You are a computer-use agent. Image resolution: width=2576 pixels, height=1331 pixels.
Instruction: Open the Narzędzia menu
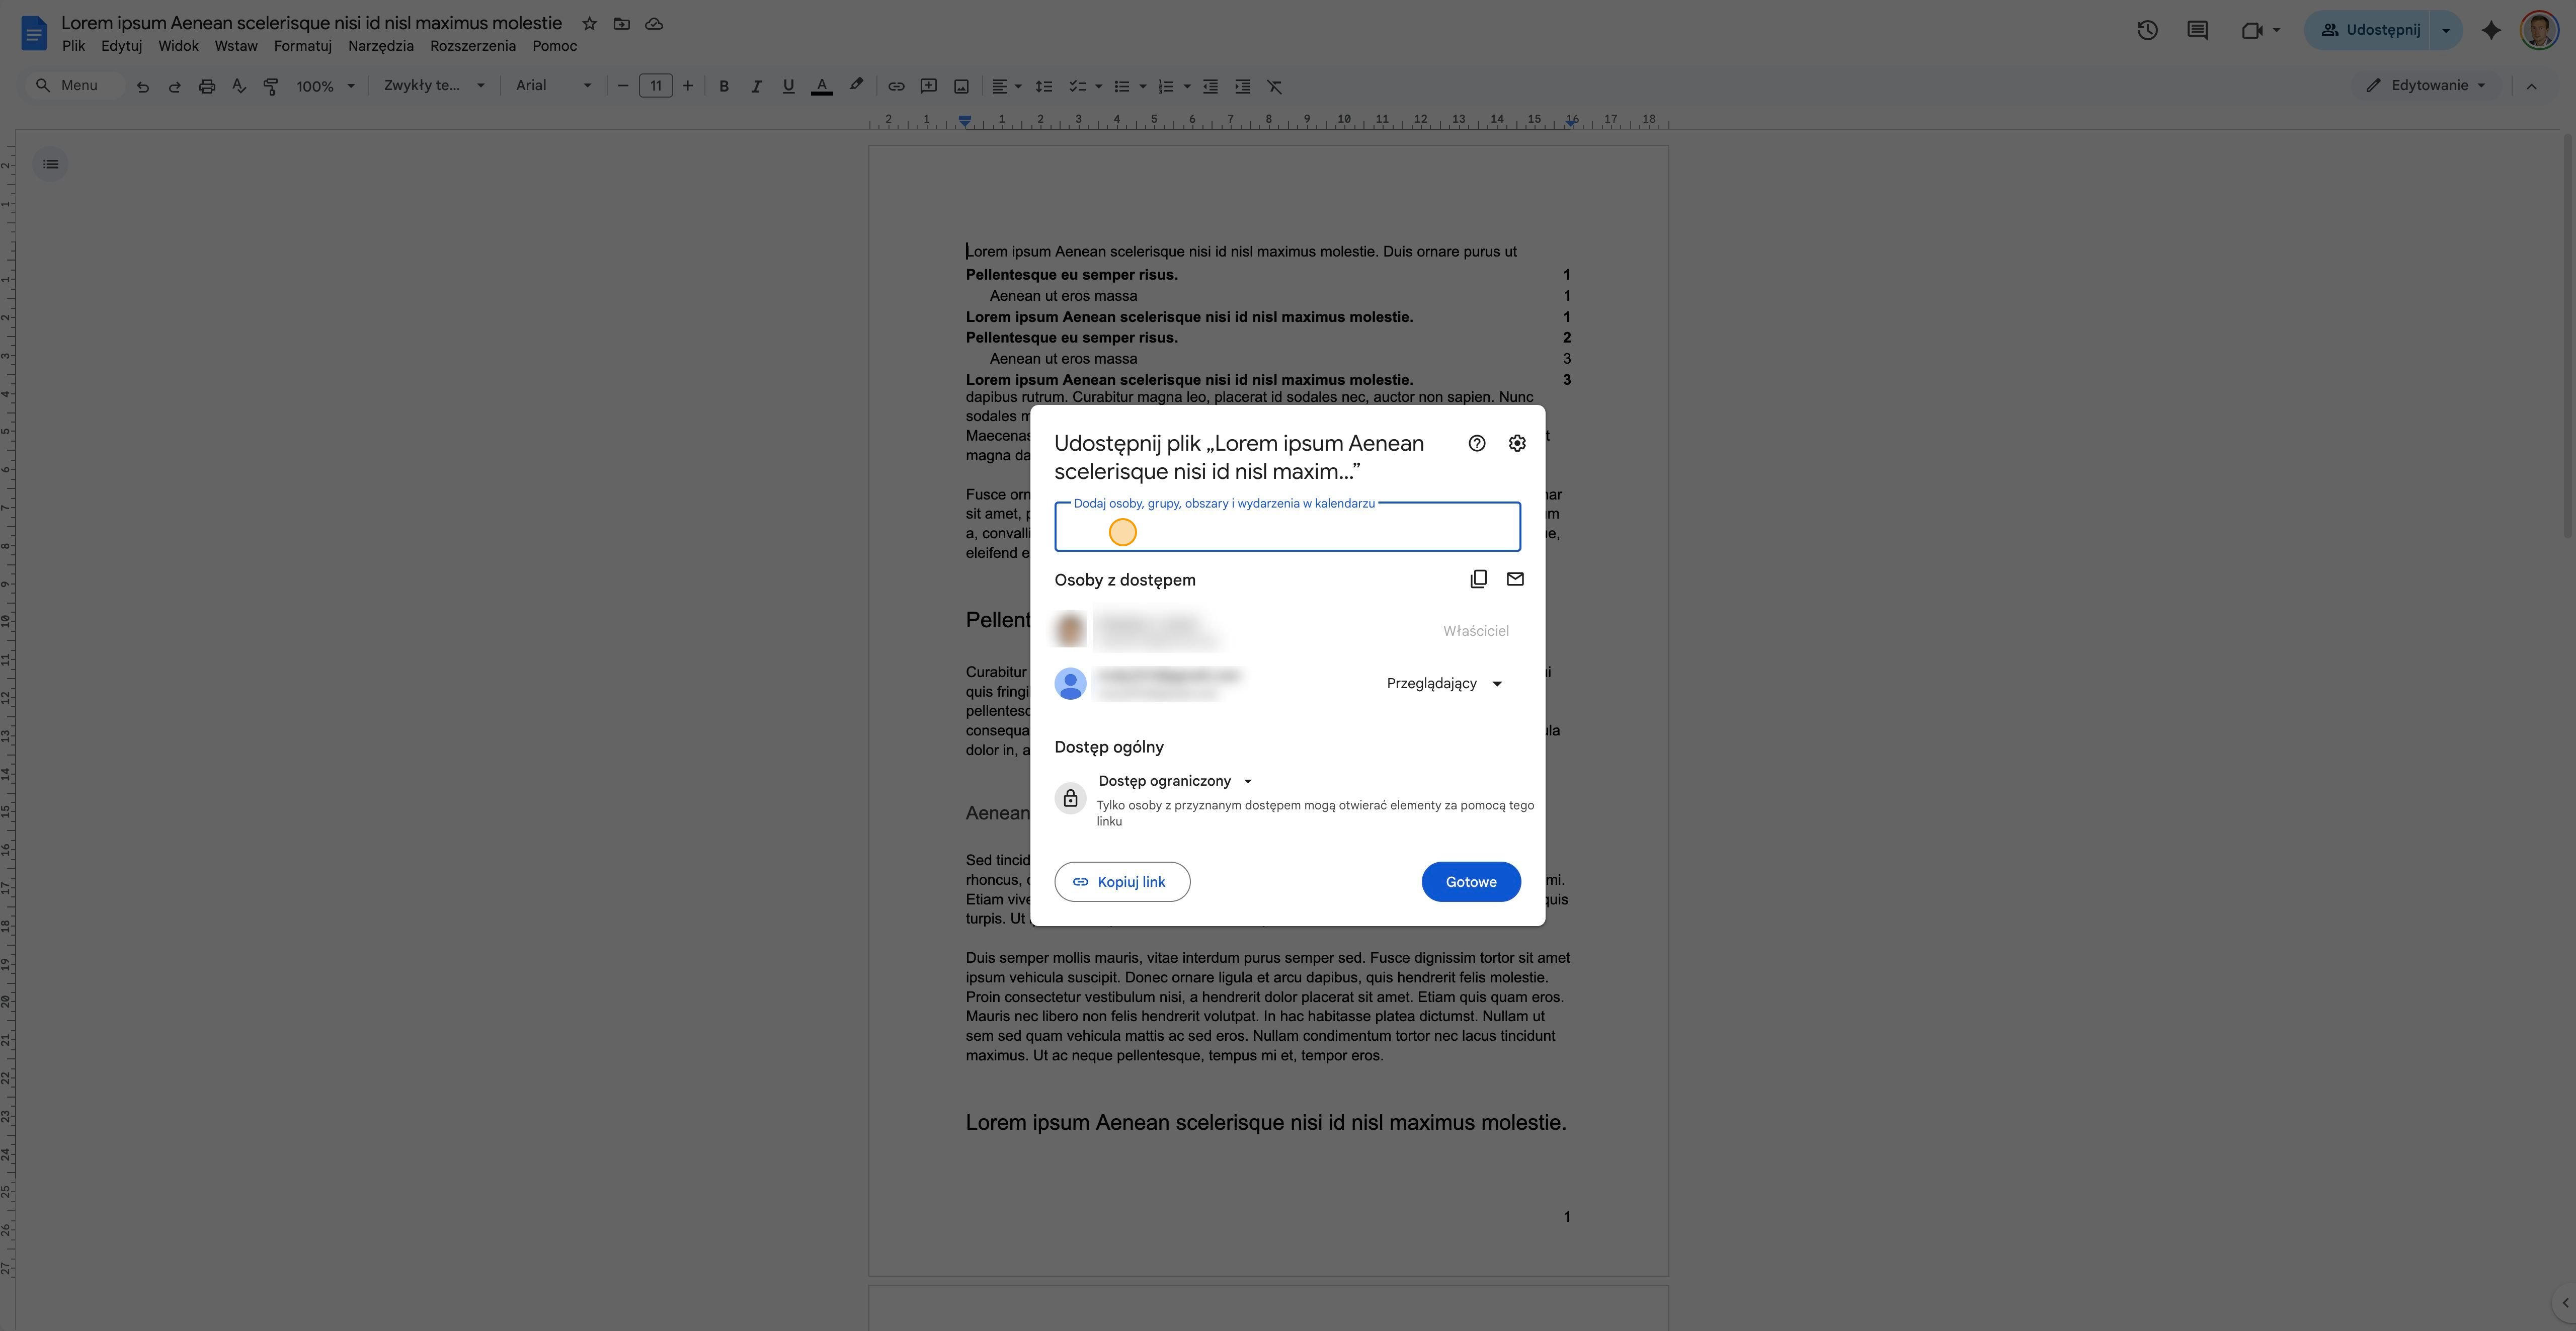coord(381,46)
